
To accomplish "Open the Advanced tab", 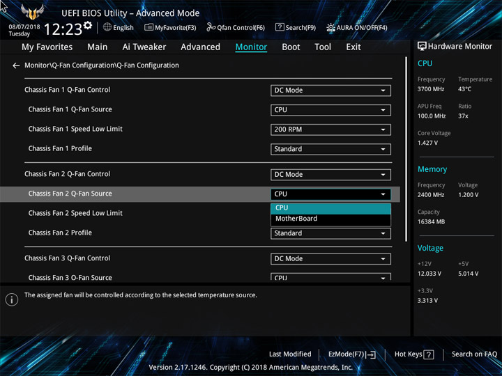I will (x=200, y=47).
